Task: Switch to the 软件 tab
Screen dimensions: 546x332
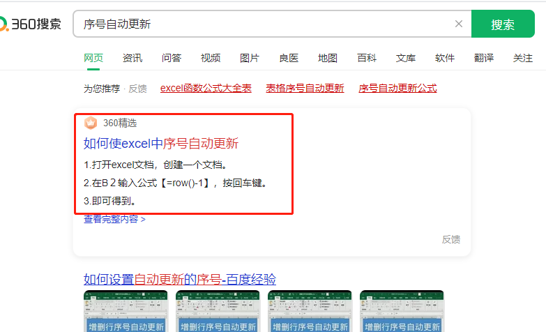Action: pyautogui.click(x=445, y=58)
